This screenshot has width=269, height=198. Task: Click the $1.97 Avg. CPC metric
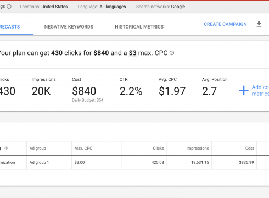pos(172,91)
